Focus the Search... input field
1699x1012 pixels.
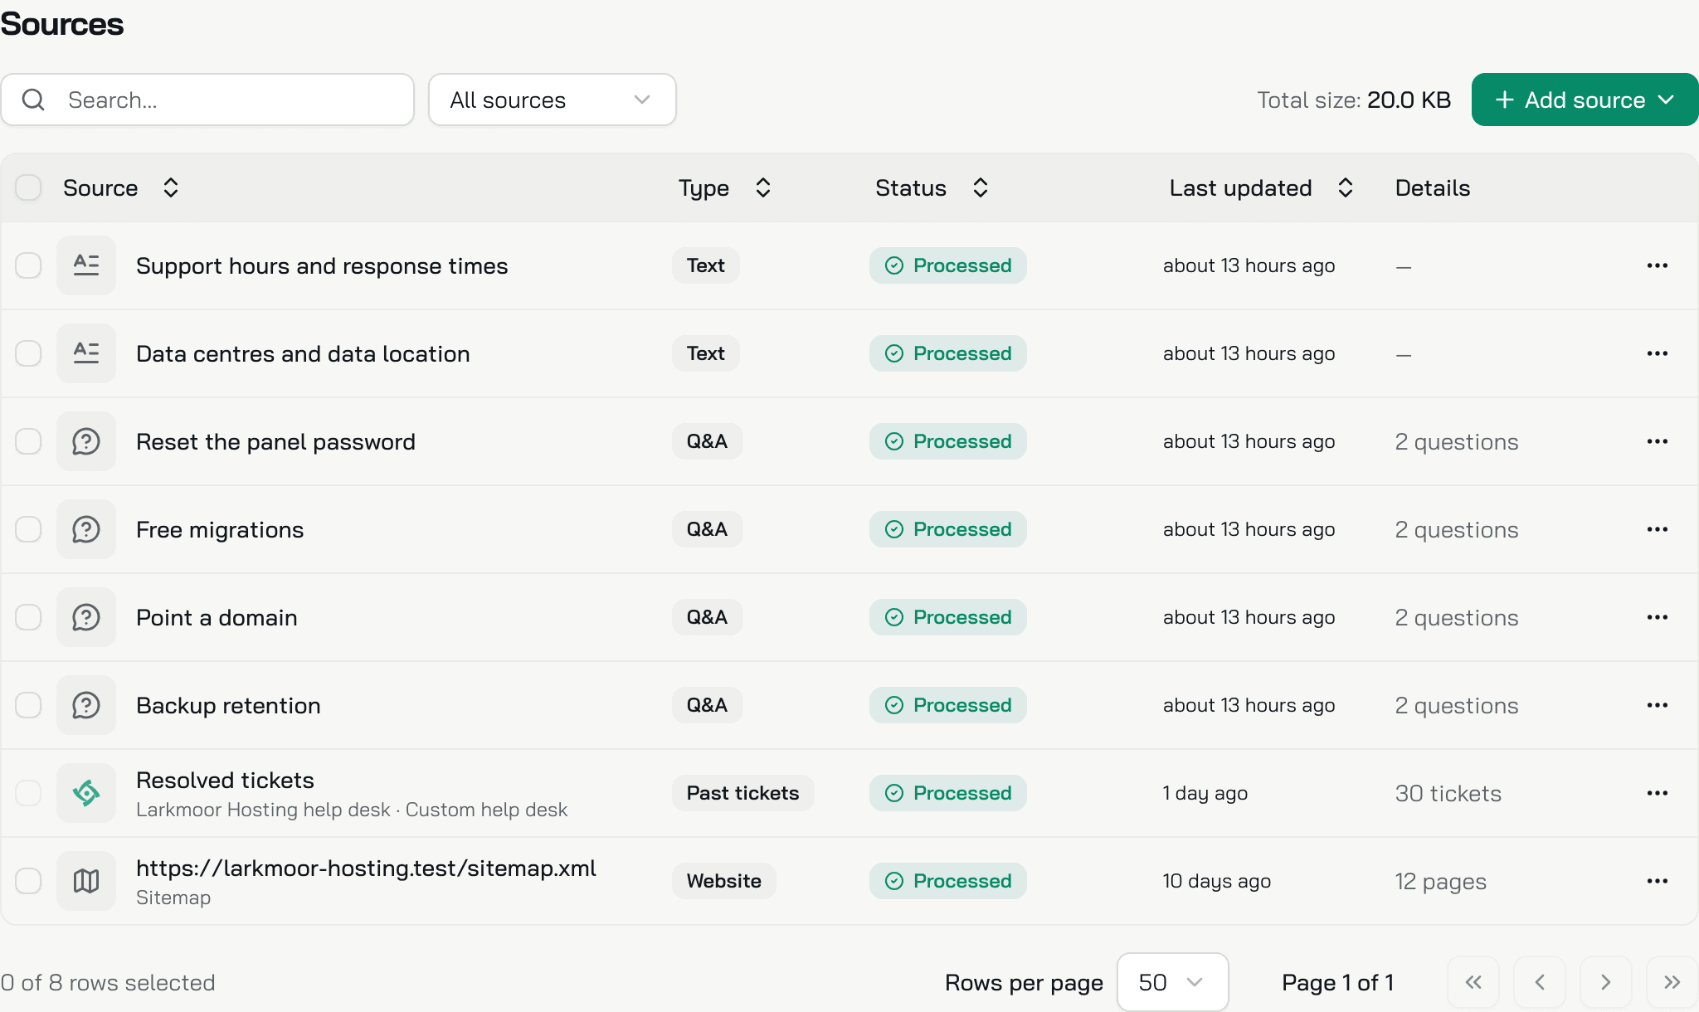[207, 100]
